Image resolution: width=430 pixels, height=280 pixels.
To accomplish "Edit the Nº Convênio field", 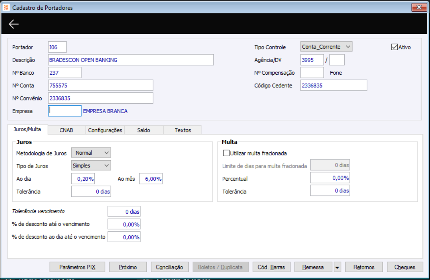I will pyautogui.click(x=101, y=98).
